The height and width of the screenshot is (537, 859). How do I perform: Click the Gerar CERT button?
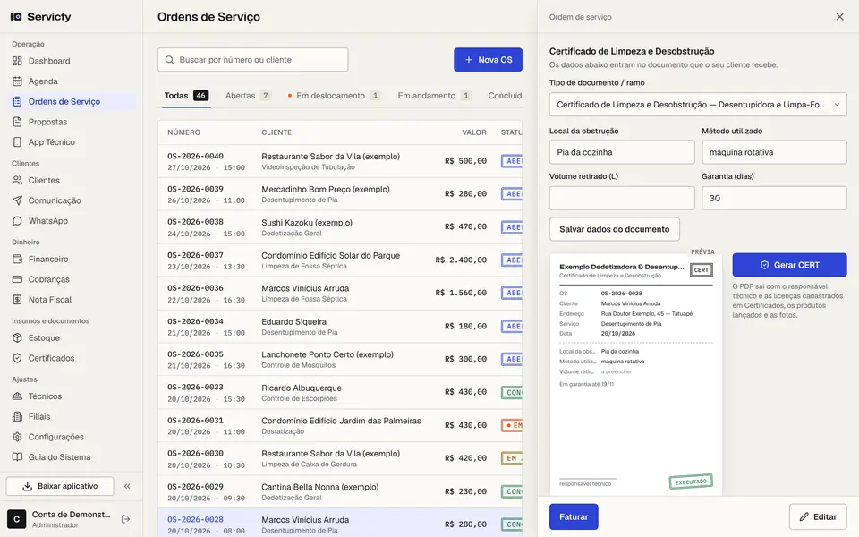point(789,265)
